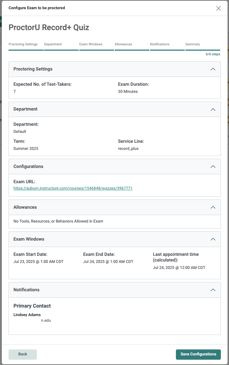The width and height of the screenshot is (229, 365).
Task: Close the Configure Exam dialog
Action: point(219,8)
